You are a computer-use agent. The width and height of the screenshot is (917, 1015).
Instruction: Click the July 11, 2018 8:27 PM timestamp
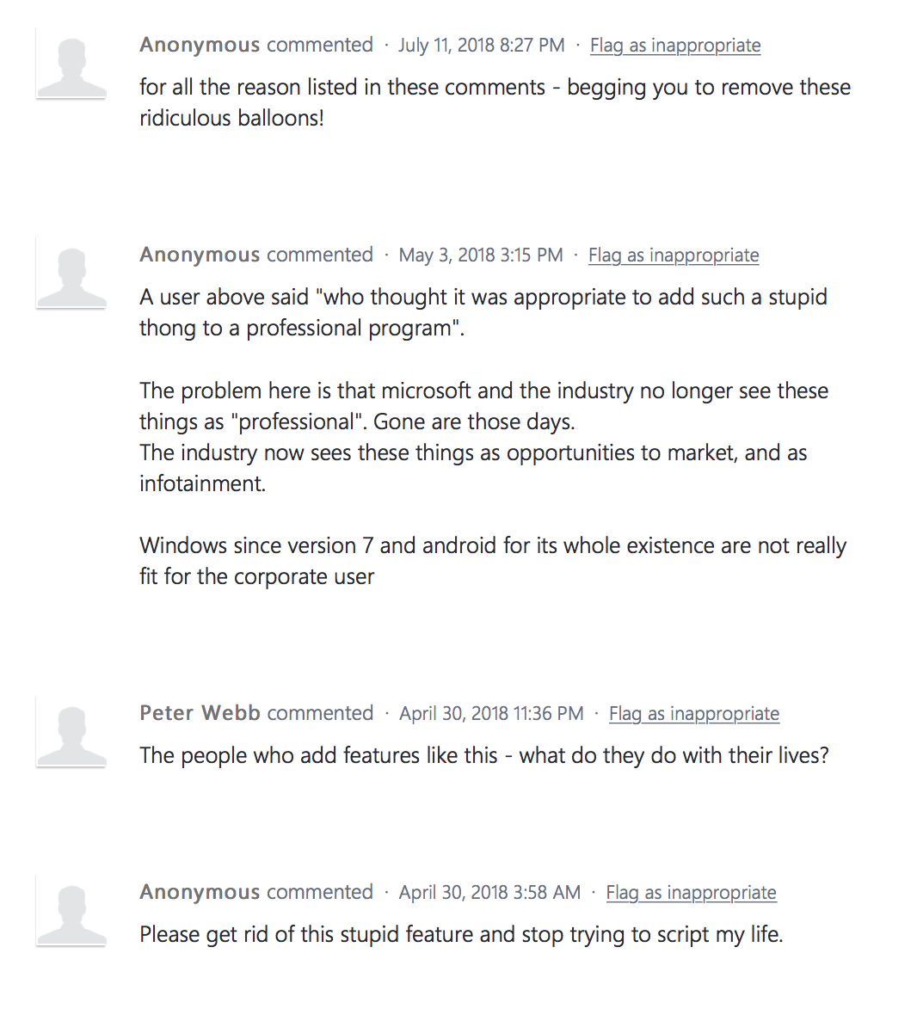click(481, 46)
